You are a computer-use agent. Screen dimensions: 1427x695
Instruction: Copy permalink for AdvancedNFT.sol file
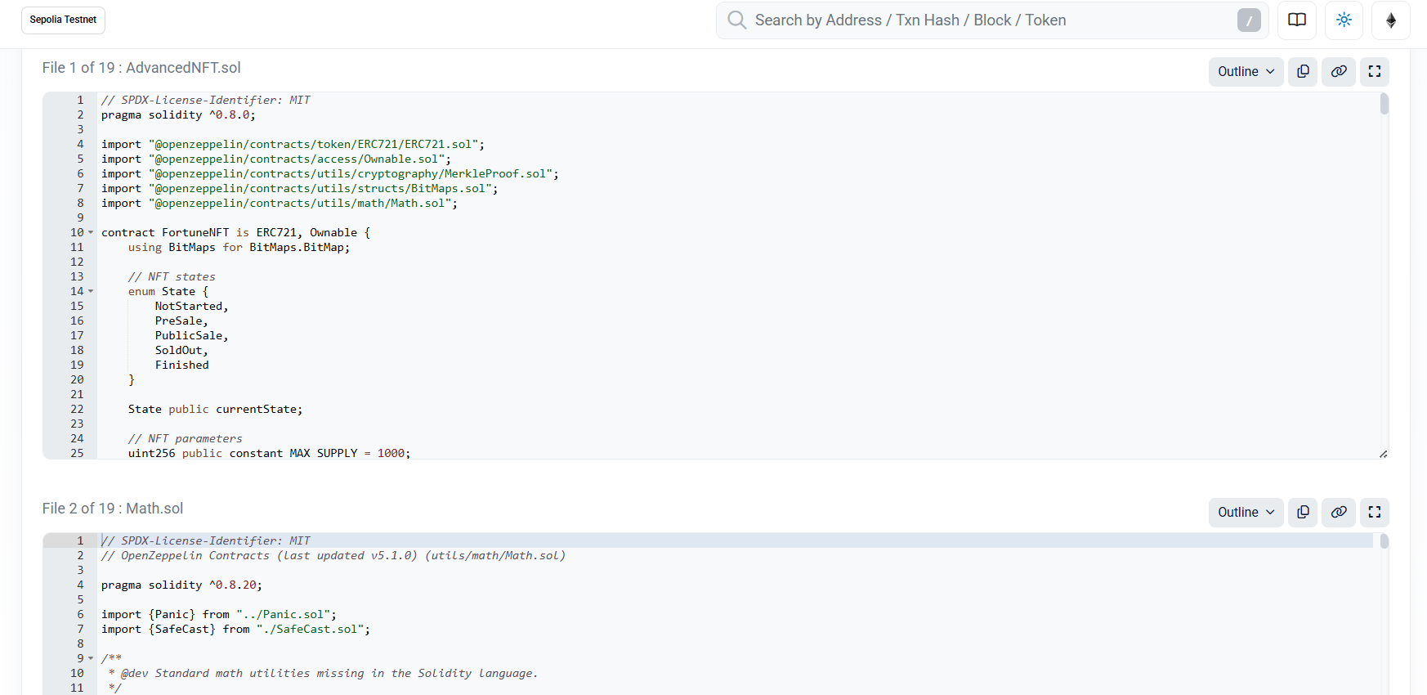1339,72
